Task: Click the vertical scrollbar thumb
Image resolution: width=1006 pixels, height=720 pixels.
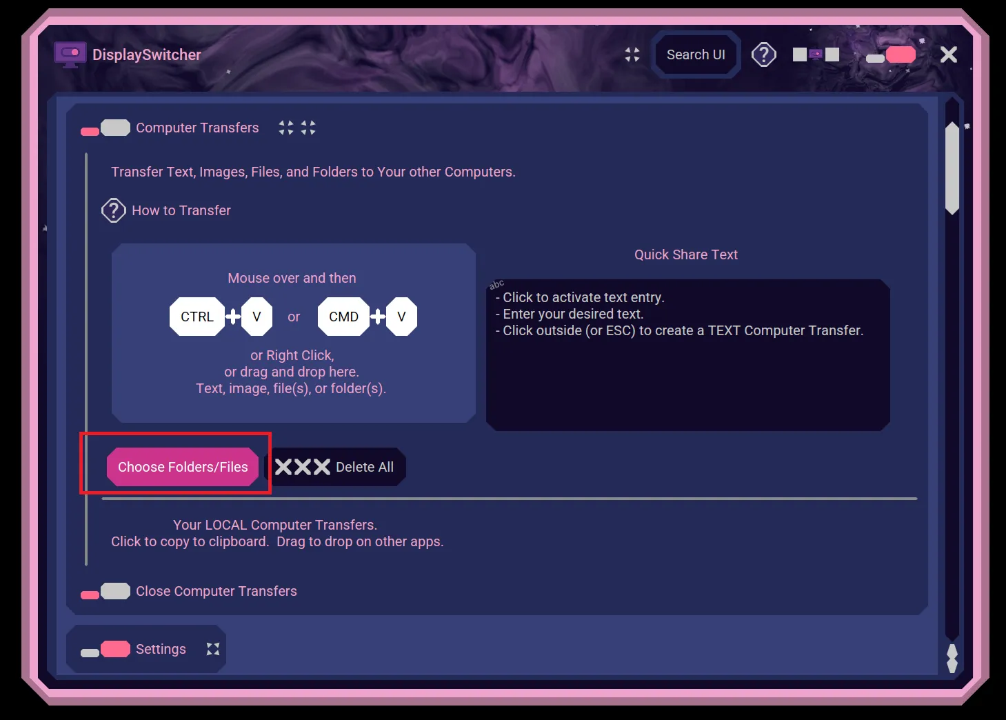Action: tap(952, 168)
